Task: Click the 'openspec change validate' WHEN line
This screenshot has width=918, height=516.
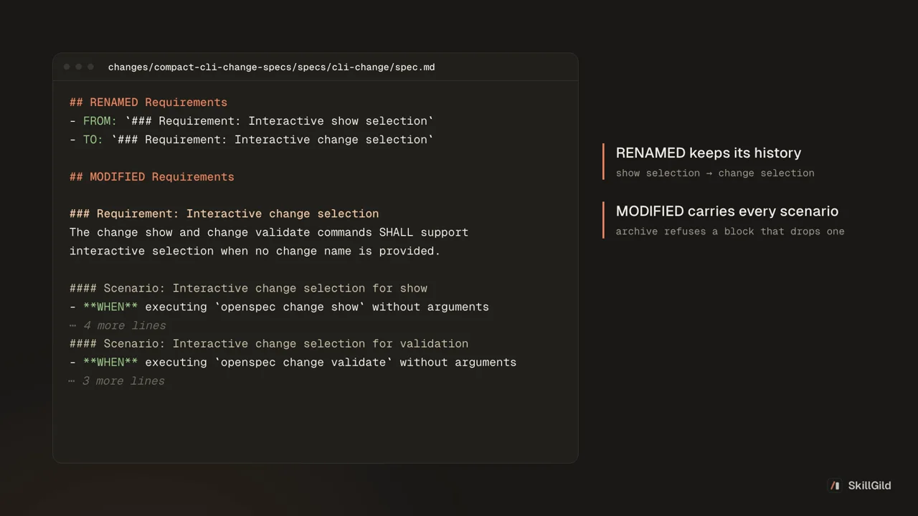Action: [x=293, y=363]
